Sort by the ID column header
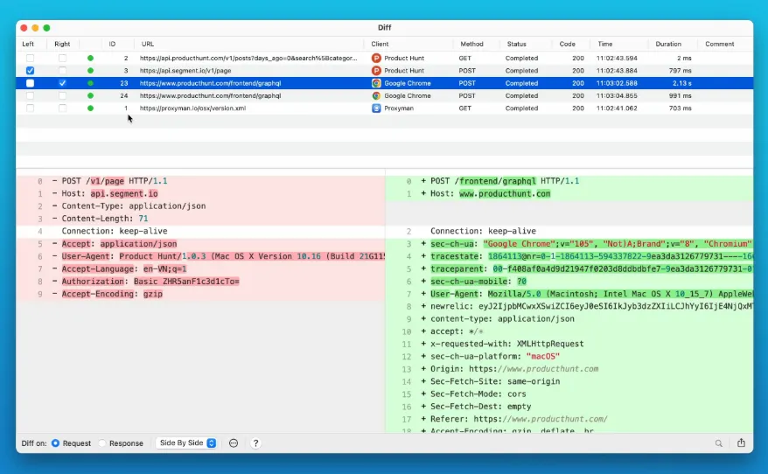 (112, 44)
